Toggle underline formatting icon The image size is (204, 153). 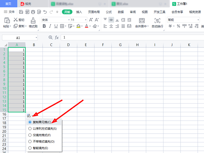pos(56,26)
